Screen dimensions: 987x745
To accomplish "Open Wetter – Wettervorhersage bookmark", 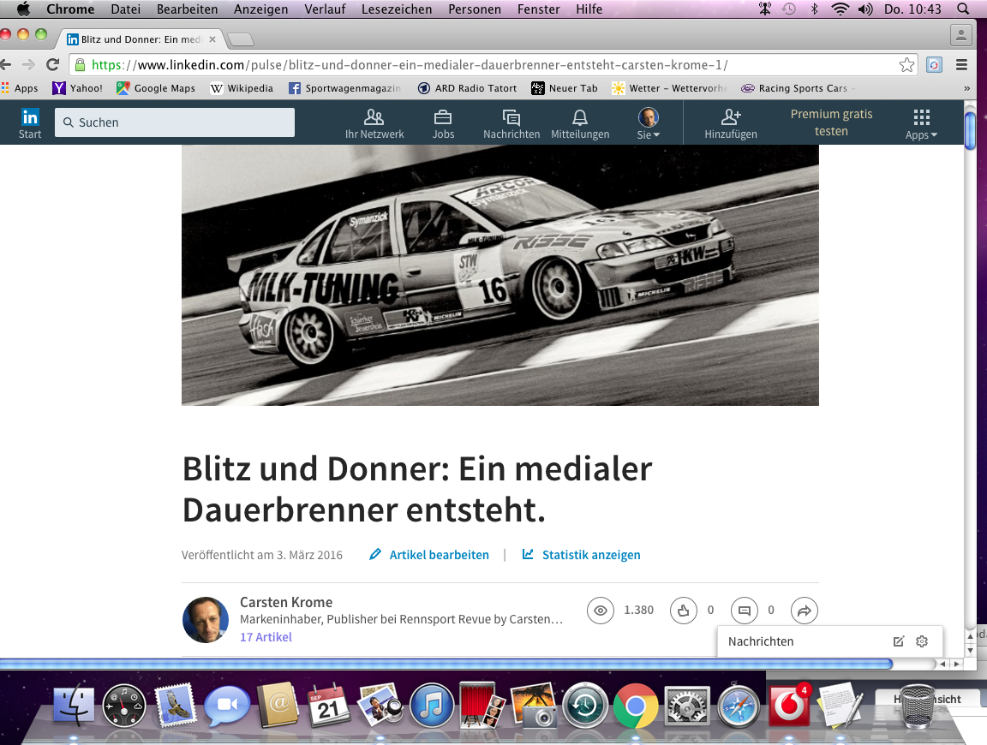I will pyautogui.click(x=670, y=88).
